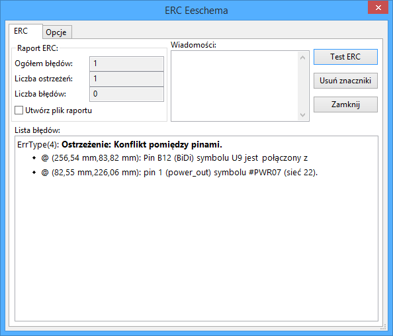Open the Pin B12 symbolu U9 entry
Viewport: 393px width, 336px height.
click(175, 158)
